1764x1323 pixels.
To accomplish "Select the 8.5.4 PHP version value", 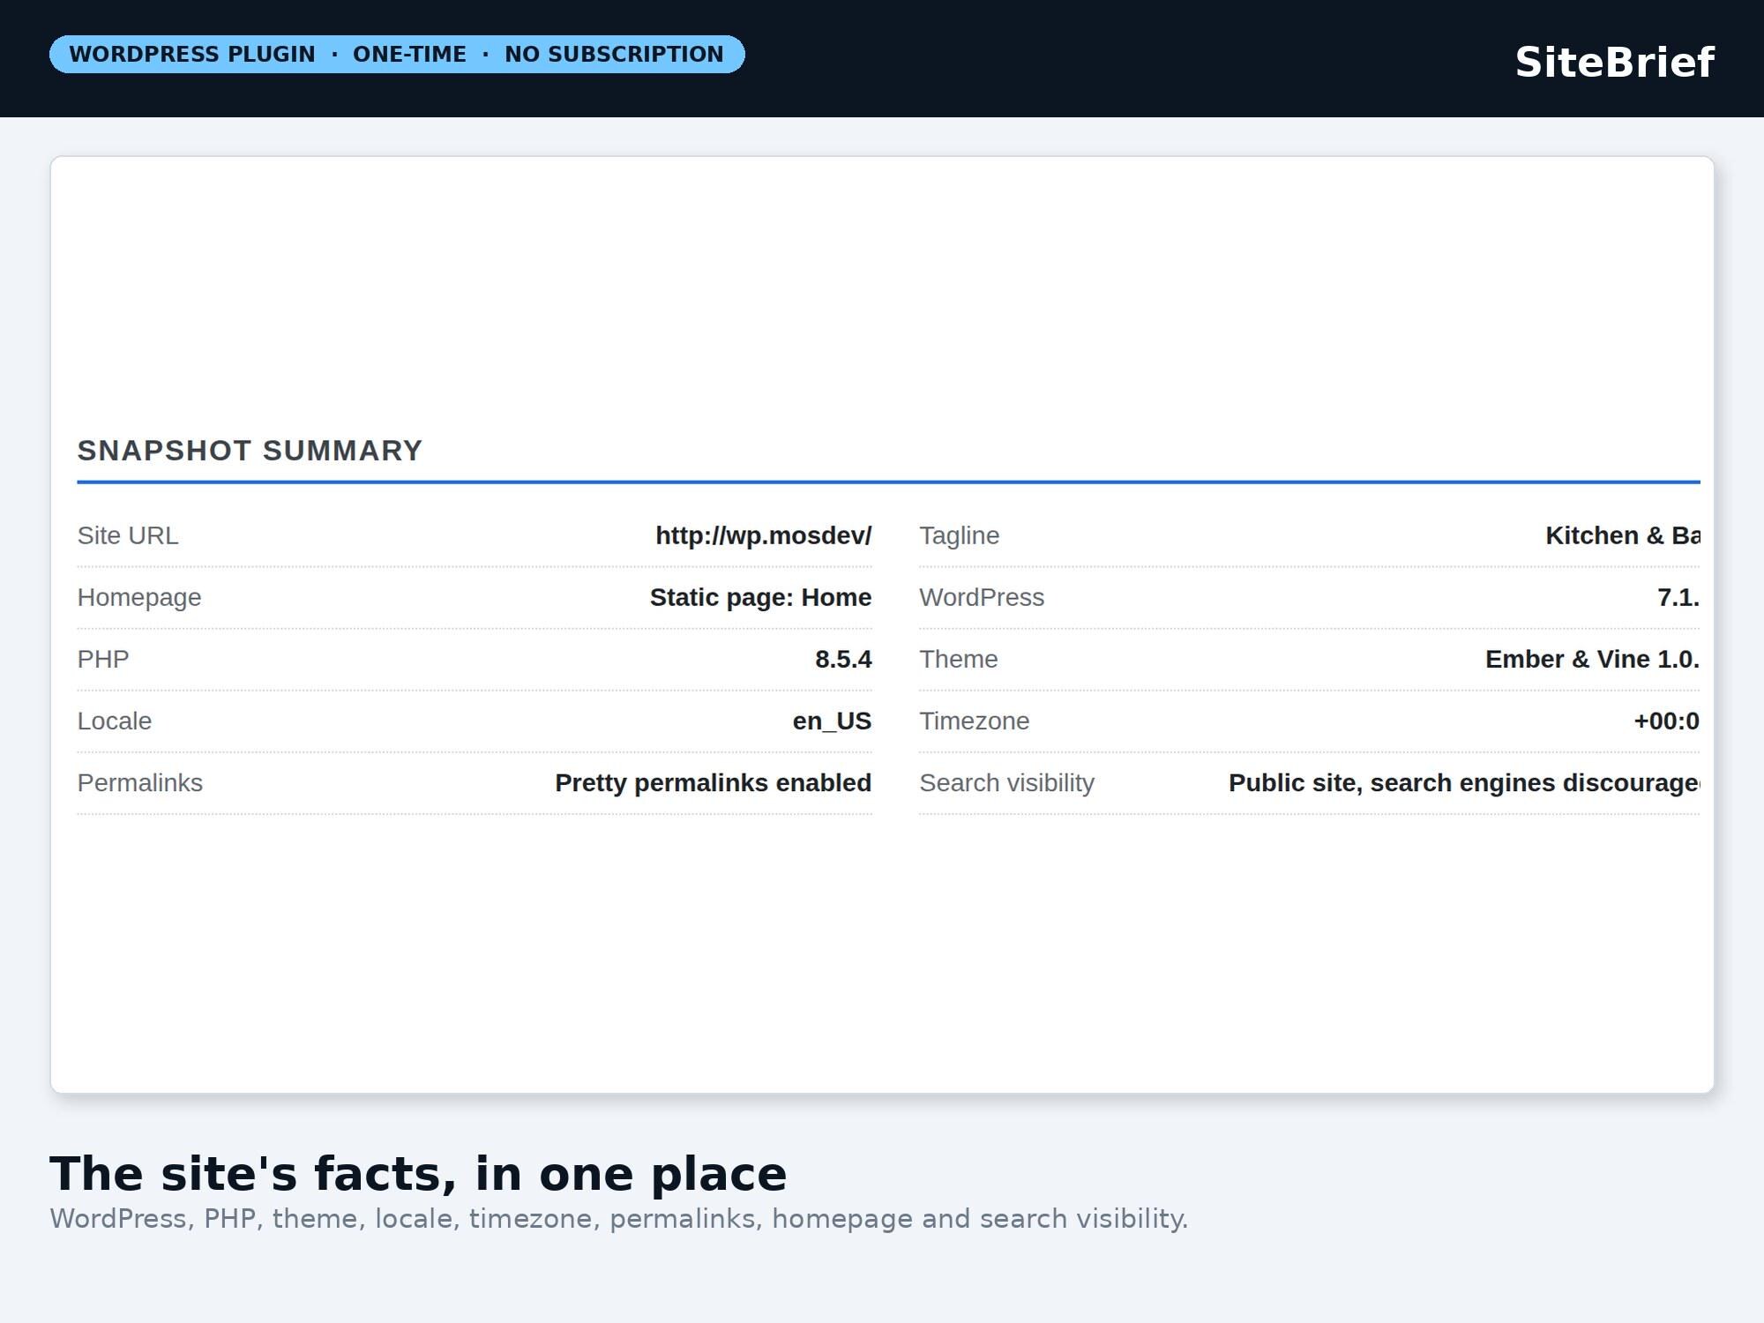I will (x=843, y=659).
